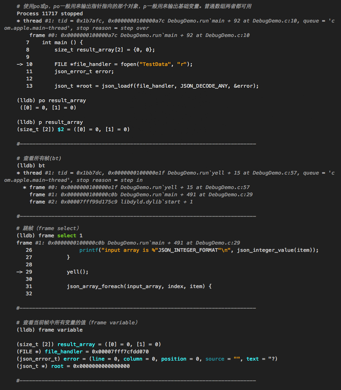Click the '(lldb) po result_array' command
The width and height of the screenshot is (341, 390).
coord(51,100)
